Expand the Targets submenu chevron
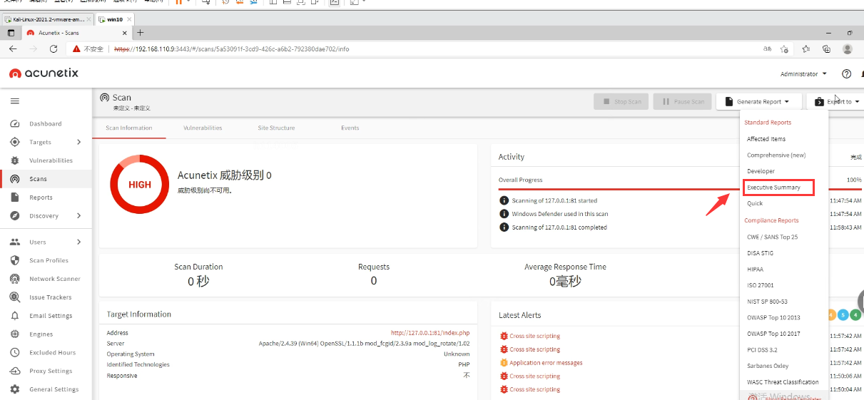 (78, 143)
